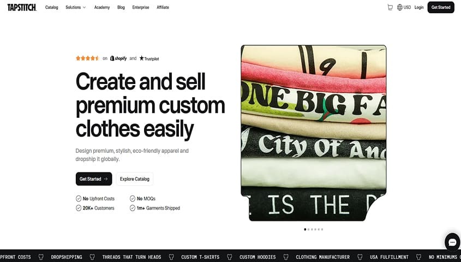Click the Login link
The image size is (461, 262).
coord(419,7)
